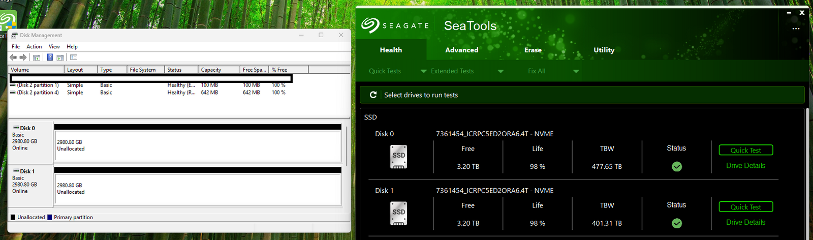Click the refresh icon beside Select drives

tap(373, 95)
